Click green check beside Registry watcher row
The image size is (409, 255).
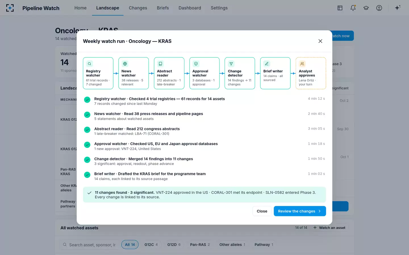[87, 100]
